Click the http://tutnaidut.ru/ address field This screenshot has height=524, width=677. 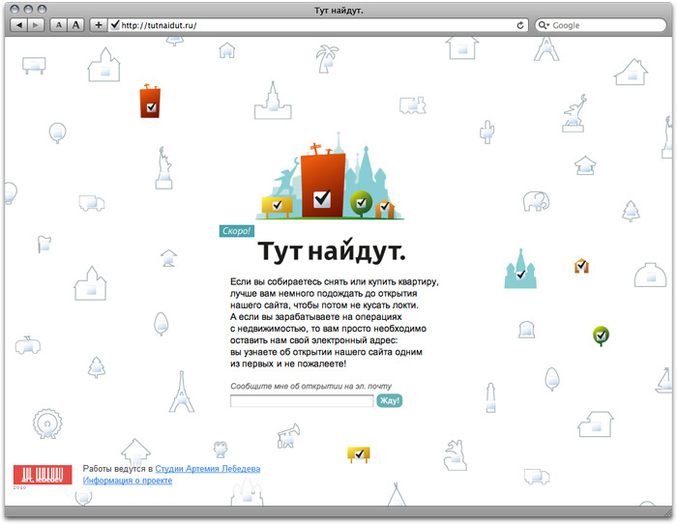[318, 25]
